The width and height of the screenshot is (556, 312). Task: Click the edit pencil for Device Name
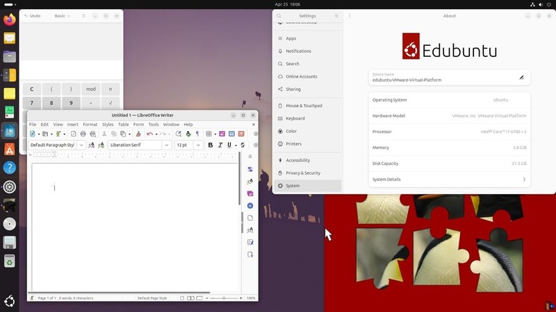click(x=521, y=78)
